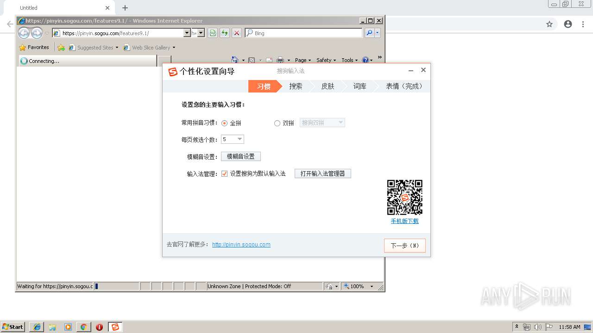Open Internet Explorer from taskbar
Screen dimensions: 593x333
pos(37,327)
